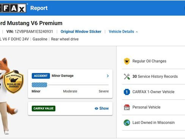The width and height of the screenshot is (185, 139).
Task: Click the Personal Vehicle text
Action: coord(146,107)
